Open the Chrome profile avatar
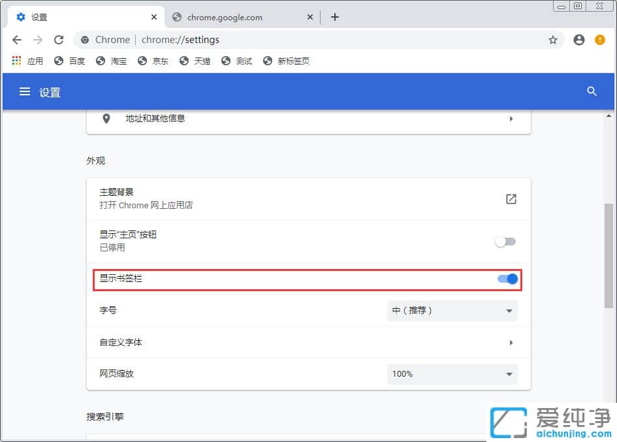The width and height of the screenshot is (617, 442). tap(578, 40)
